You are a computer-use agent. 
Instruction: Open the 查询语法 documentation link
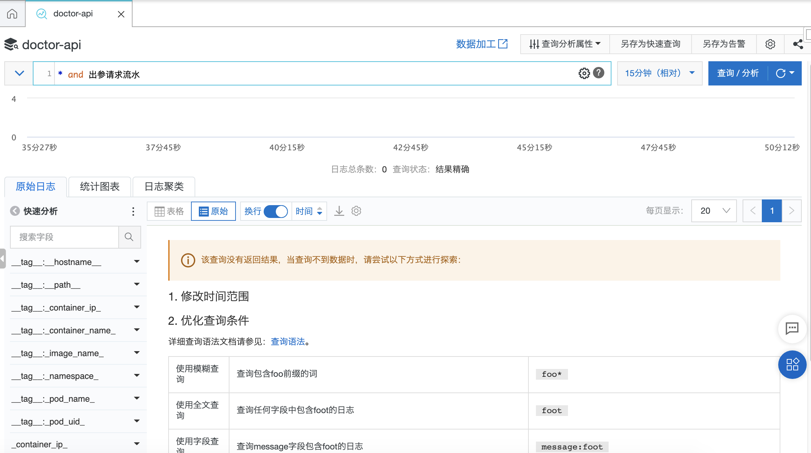click(288, 342)
